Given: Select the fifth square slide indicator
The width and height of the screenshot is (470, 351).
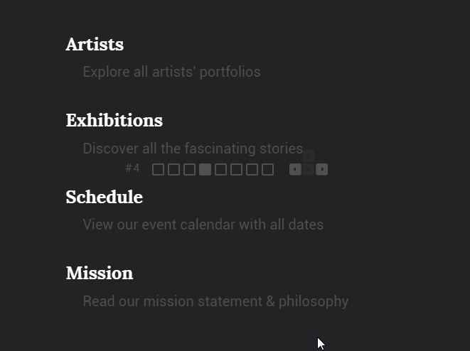Looking at the screenshot, I should tap(220, 170).
